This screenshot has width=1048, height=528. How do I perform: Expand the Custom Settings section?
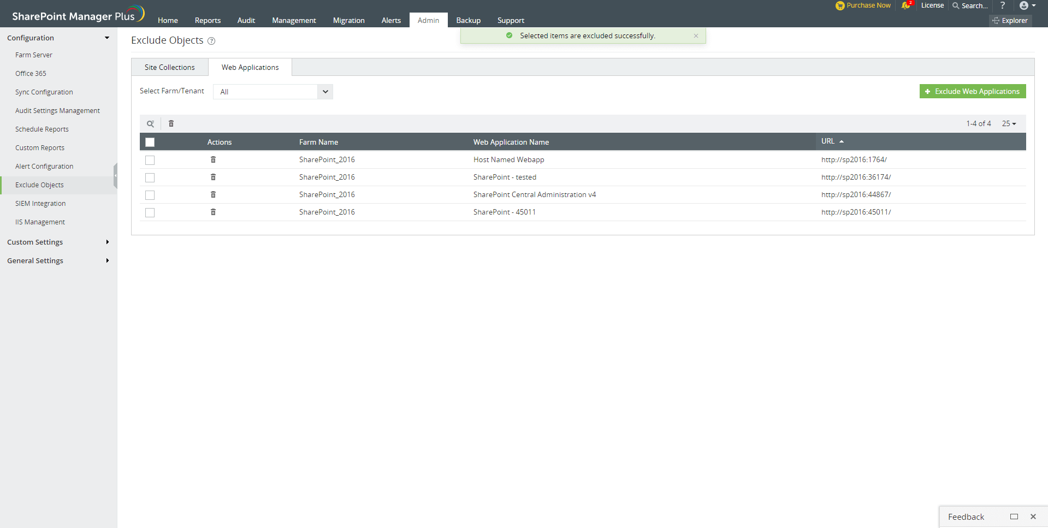[58, 242]
